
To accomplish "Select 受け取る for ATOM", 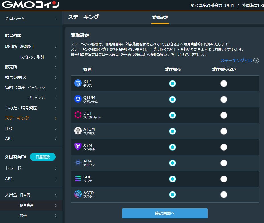I will (173, 131).
